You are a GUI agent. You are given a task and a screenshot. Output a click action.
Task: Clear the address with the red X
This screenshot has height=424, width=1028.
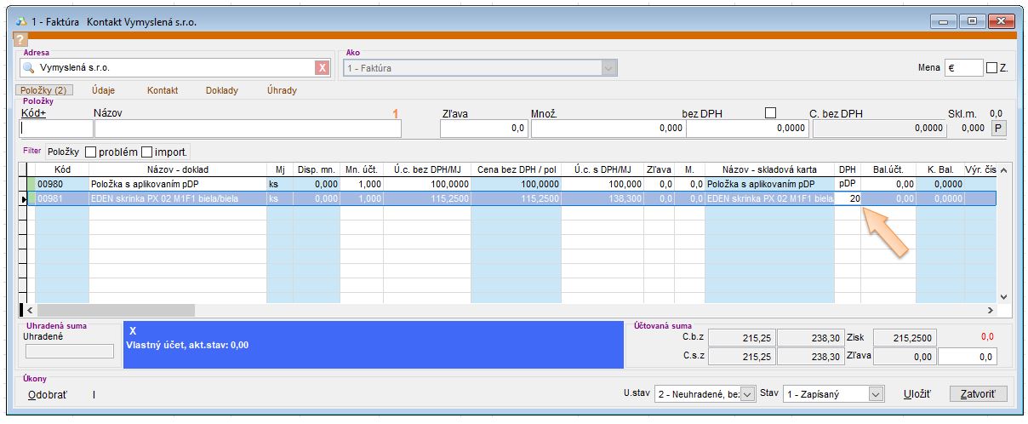click(x=322, y=68)
